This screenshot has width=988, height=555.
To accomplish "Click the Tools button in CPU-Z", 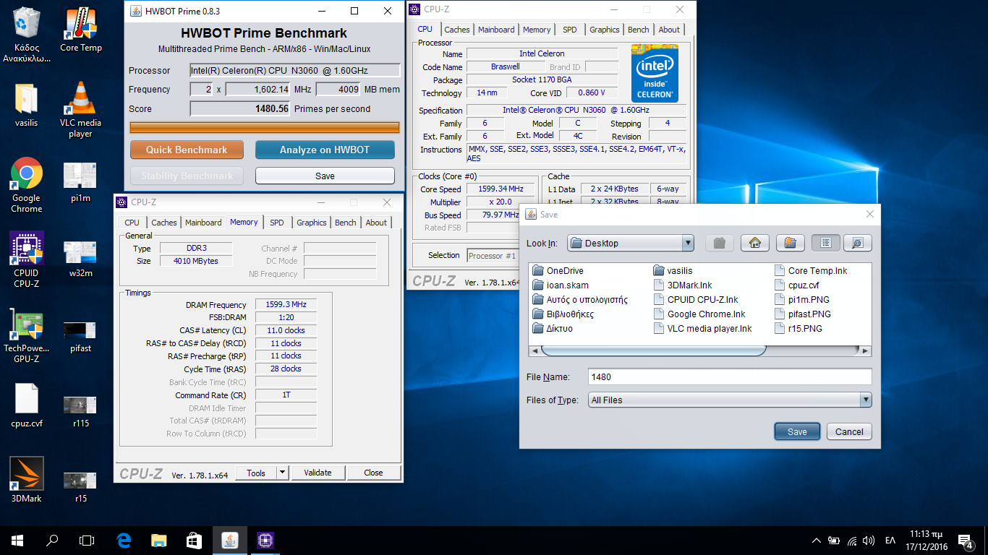I will pos(256,473).
